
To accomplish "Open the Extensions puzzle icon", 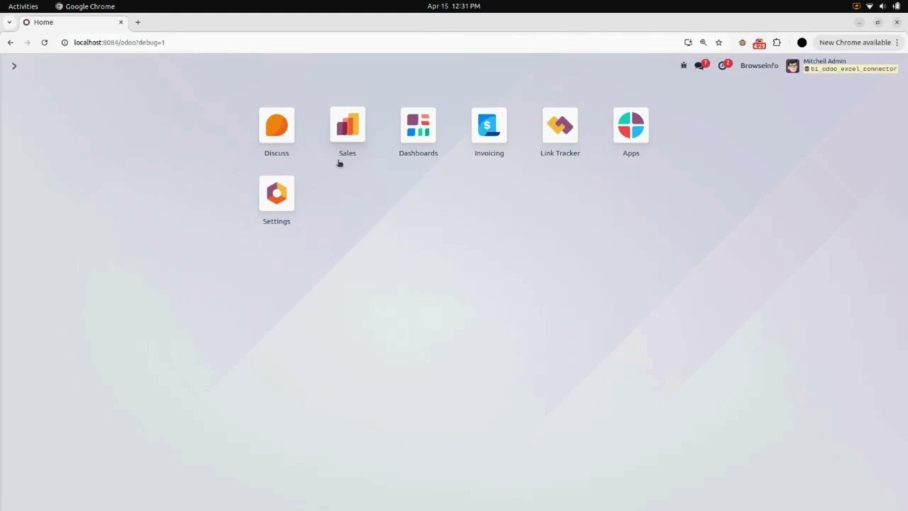I will [x=777, y=43].
